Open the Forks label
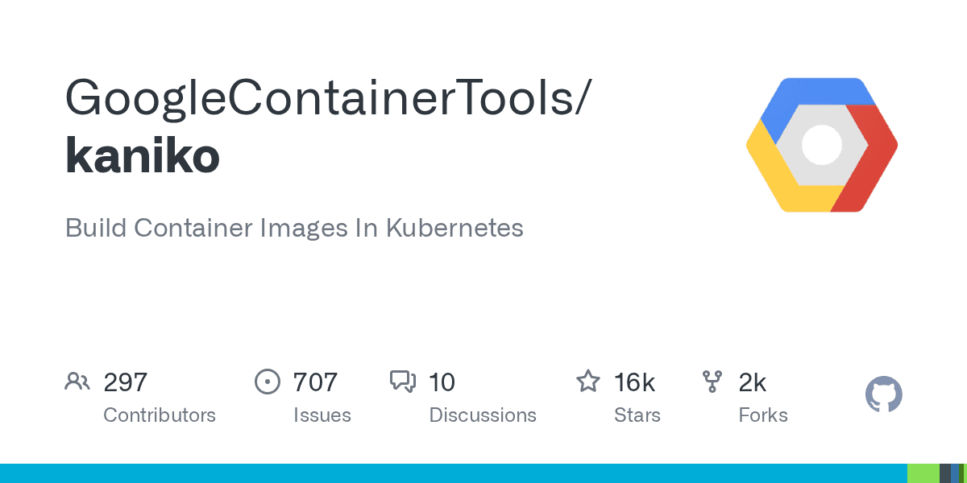 point(762,415)
